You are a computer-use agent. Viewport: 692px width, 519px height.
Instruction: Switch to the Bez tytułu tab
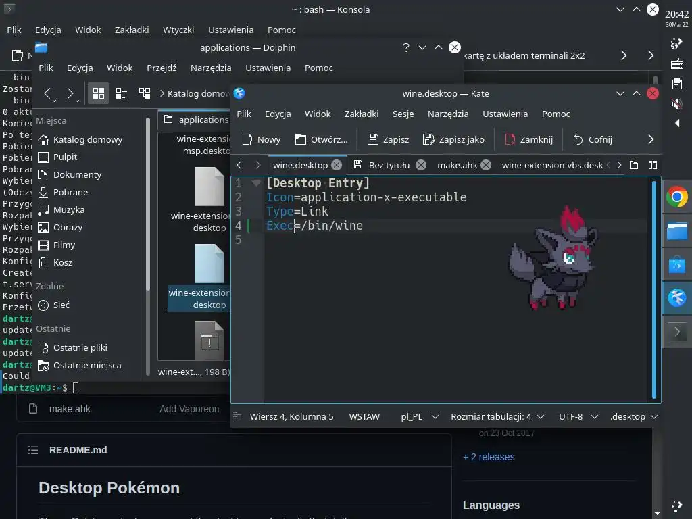coord(389,165)
